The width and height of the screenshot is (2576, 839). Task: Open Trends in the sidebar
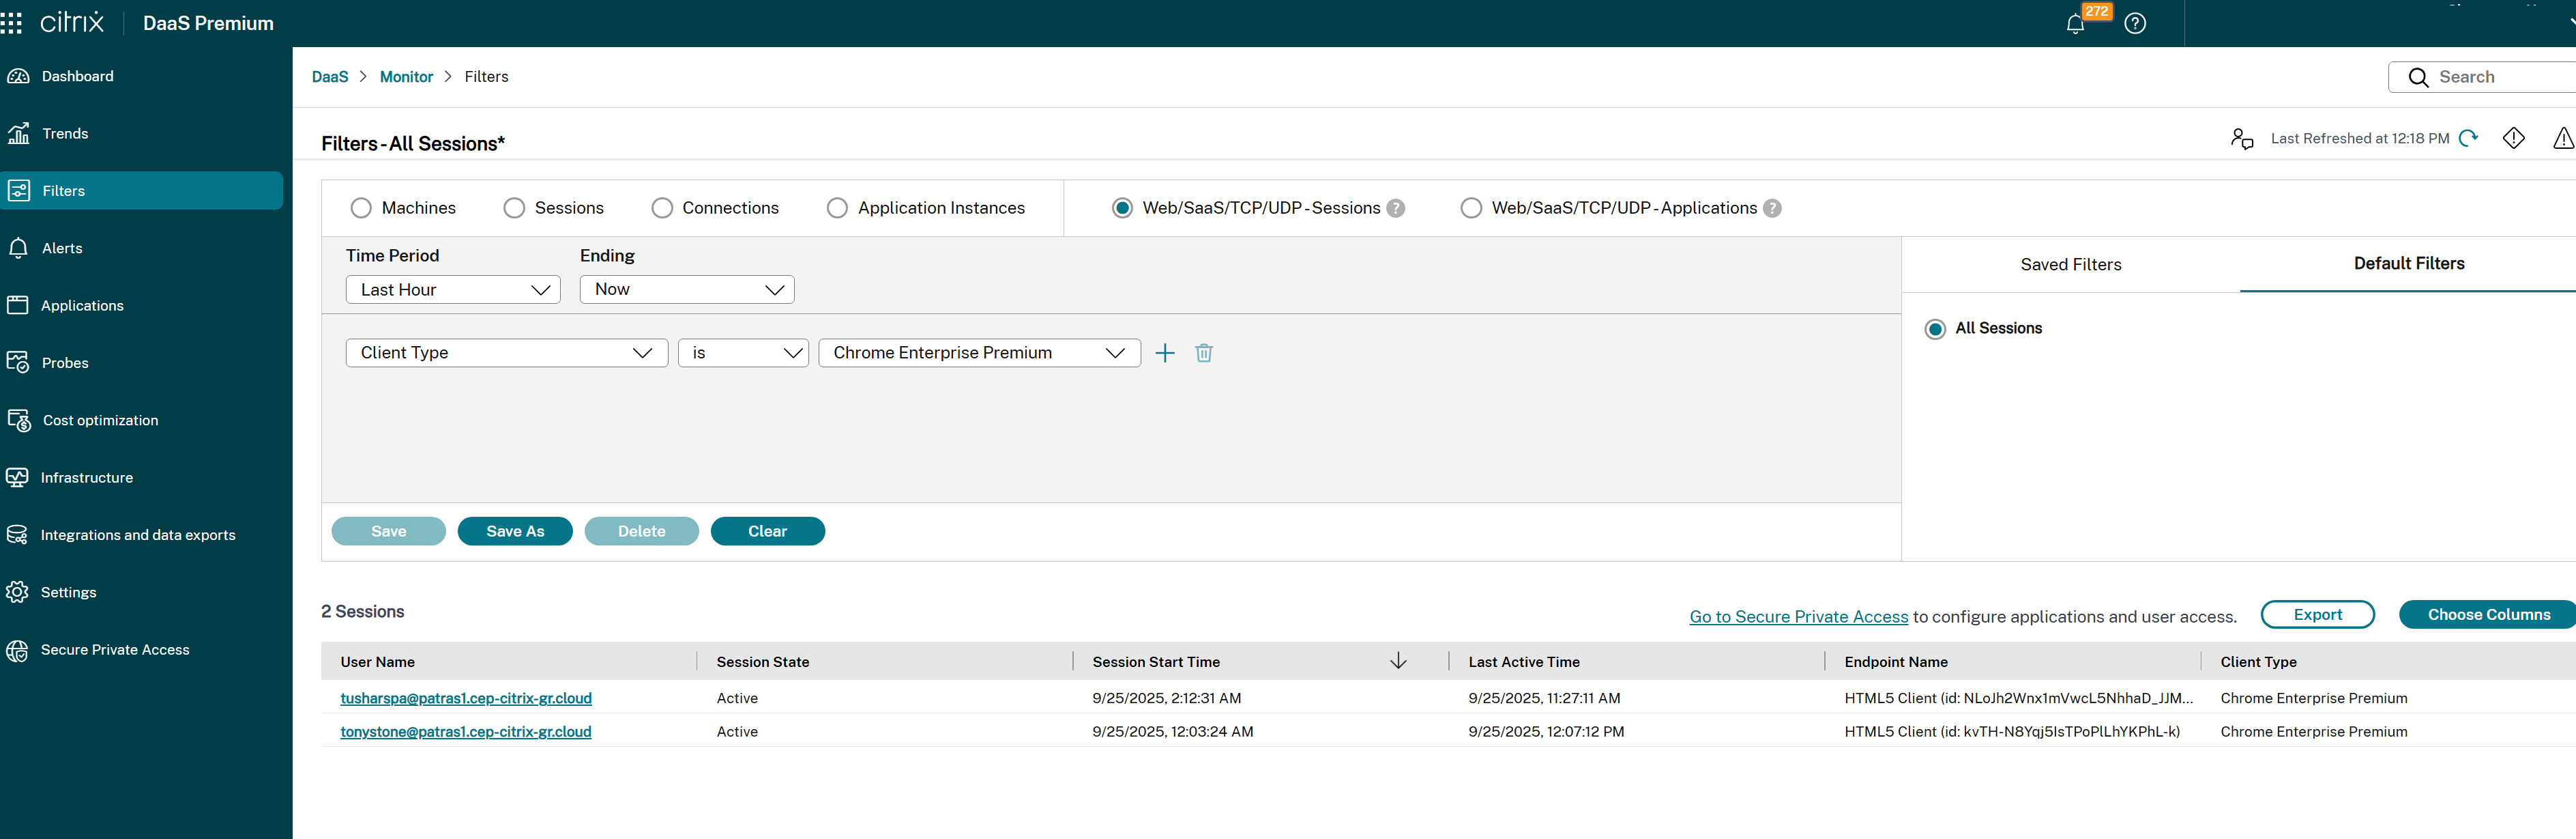point(65,133)
